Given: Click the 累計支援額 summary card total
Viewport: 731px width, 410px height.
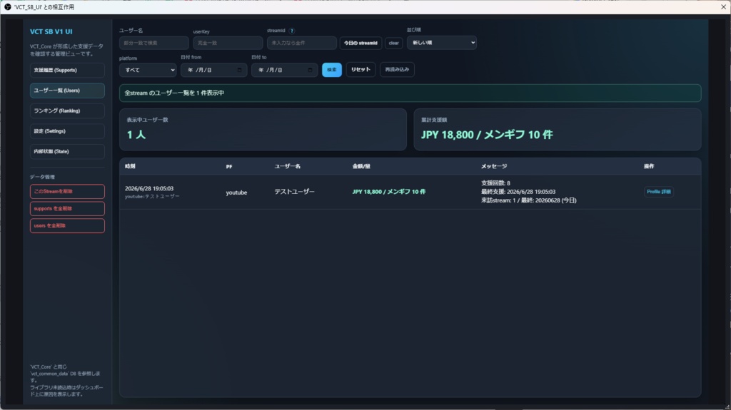Looking at the screenshot, I should (487, 135).
